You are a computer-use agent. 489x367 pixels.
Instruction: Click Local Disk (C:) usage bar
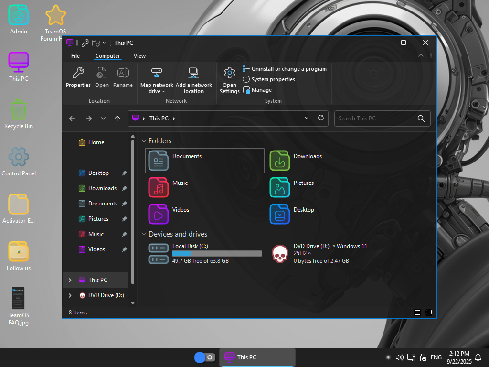pyautogui.click(x=217, y=253)
